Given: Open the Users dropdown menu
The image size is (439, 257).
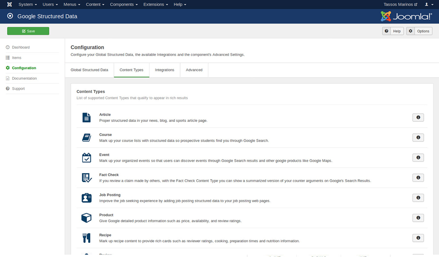Looking at the screenshot, I should [50, 4].
